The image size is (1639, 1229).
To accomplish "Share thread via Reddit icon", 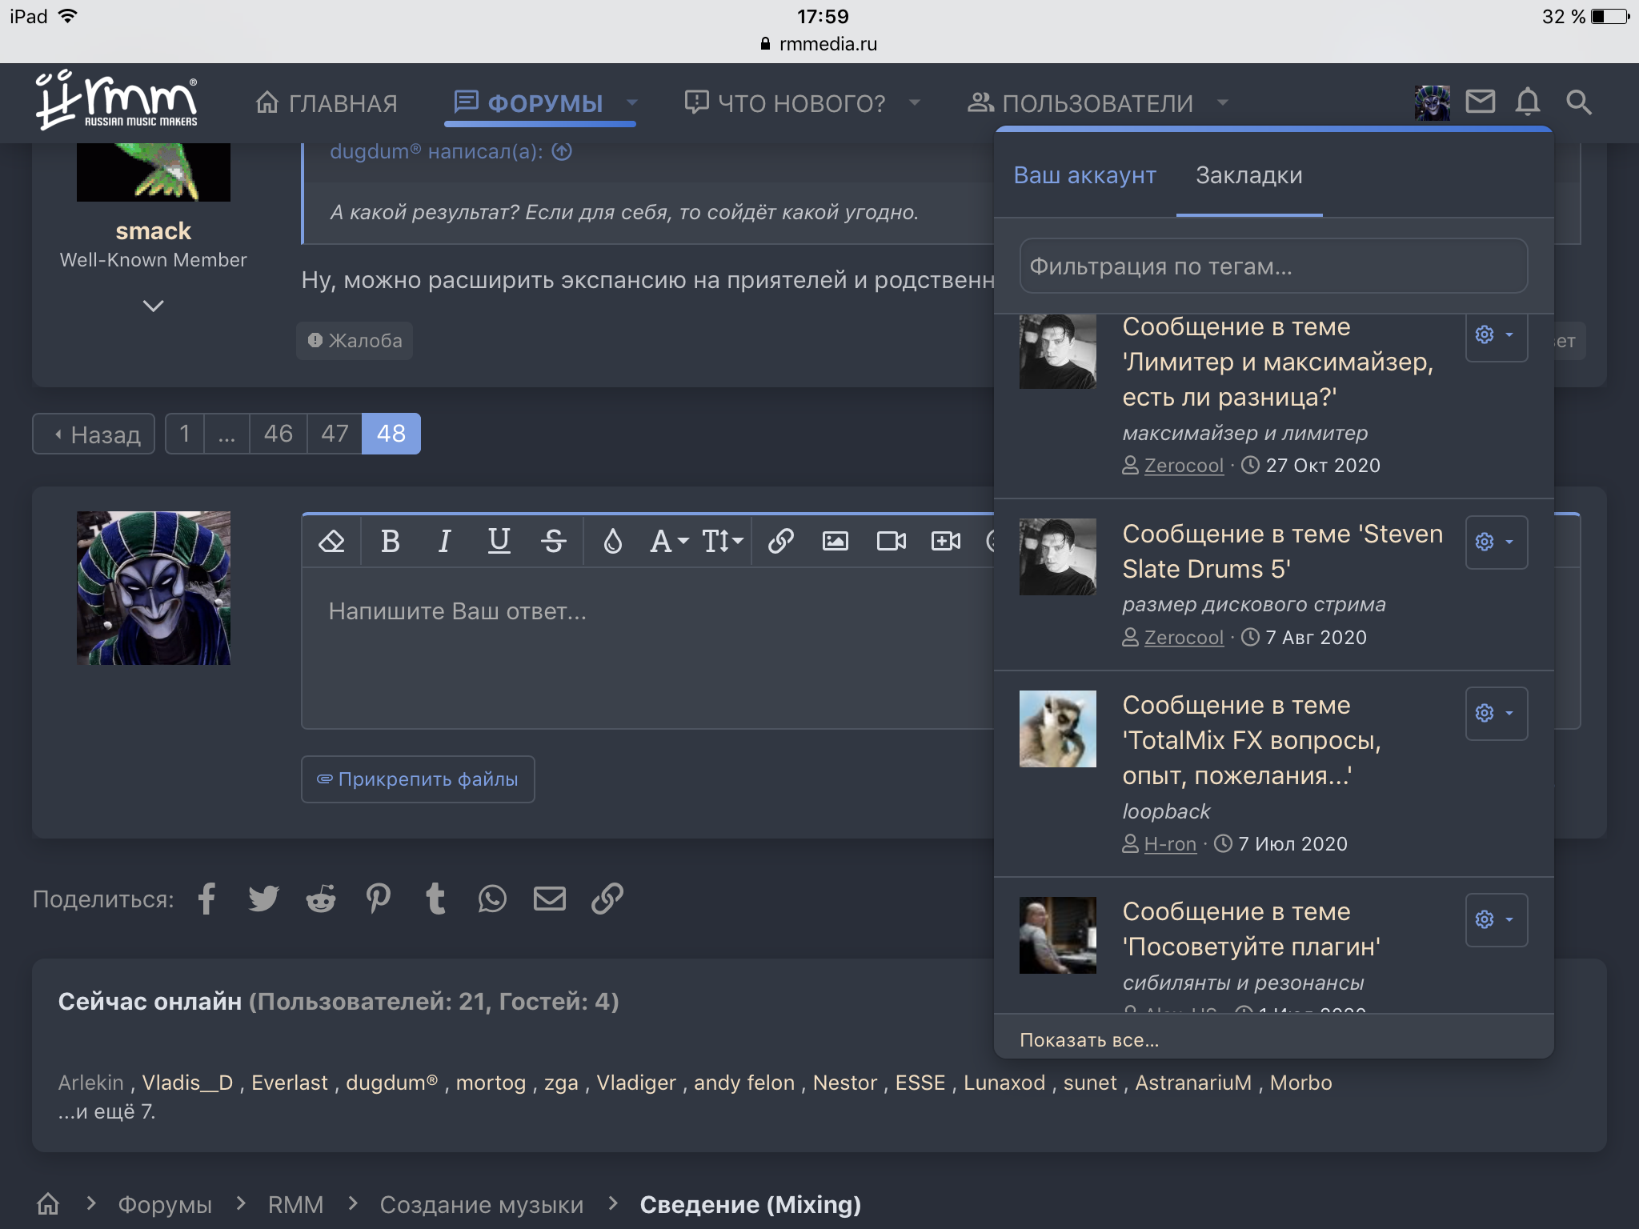I will 321,899.
